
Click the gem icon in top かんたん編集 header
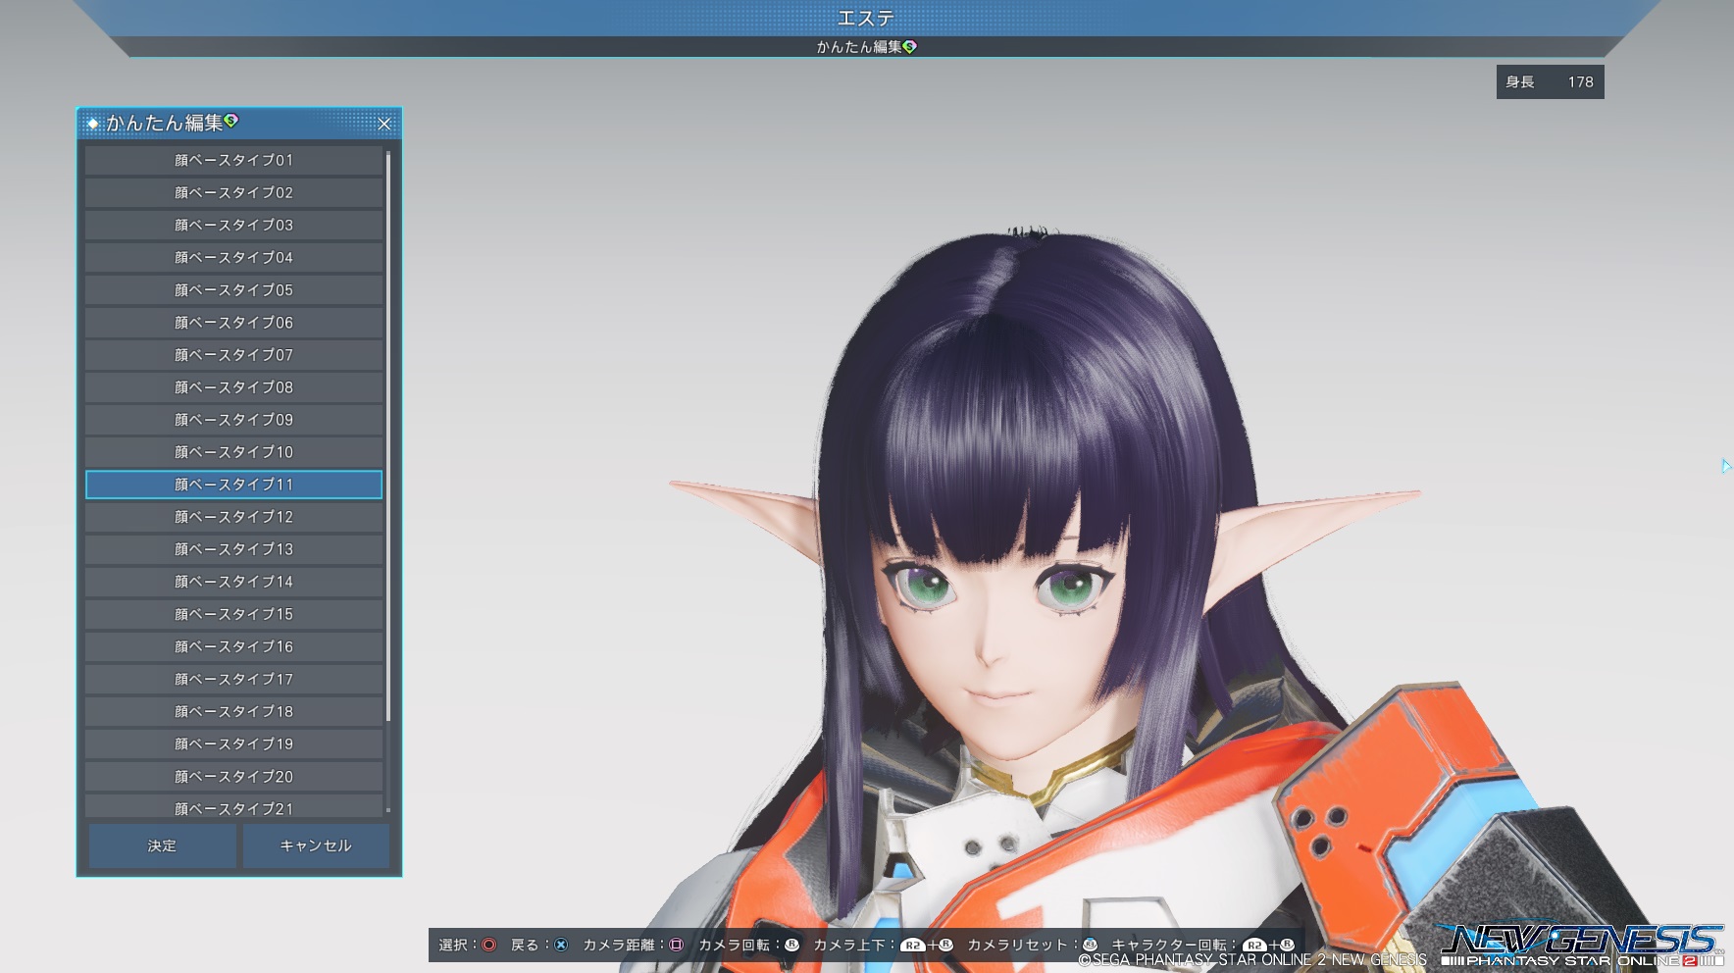(x=910, y=46)
